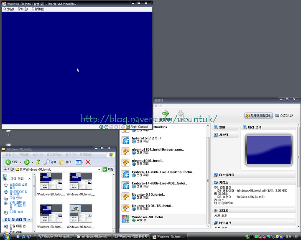Open the Views icon dropdown in Explorer toolbar
The image size is (301, 240).
(79, 162)
